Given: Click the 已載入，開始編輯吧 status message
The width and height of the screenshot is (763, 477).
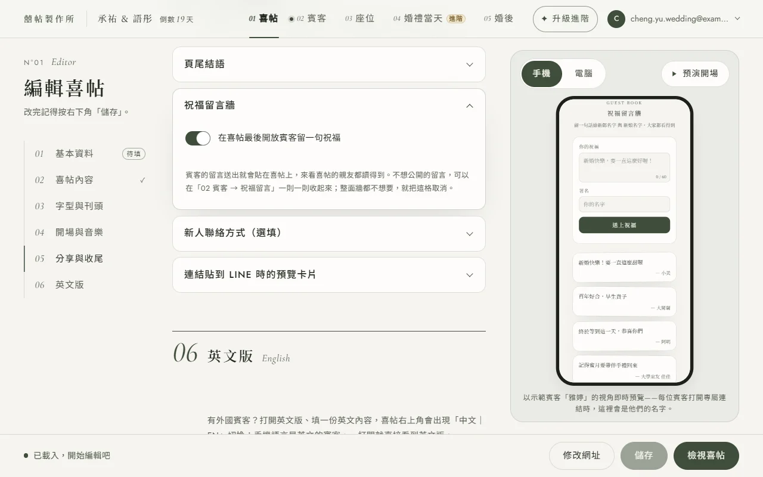Looking at the screenshot, I should click(x=72, y=456).
